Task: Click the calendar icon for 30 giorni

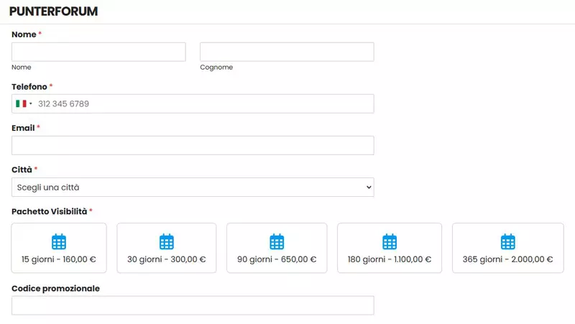Action: point(167,241)
